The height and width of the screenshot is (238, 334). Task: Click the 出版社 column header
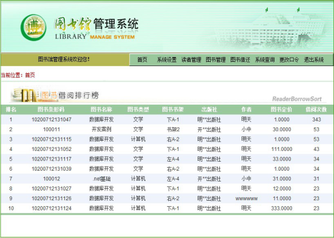tap(209, 109)
